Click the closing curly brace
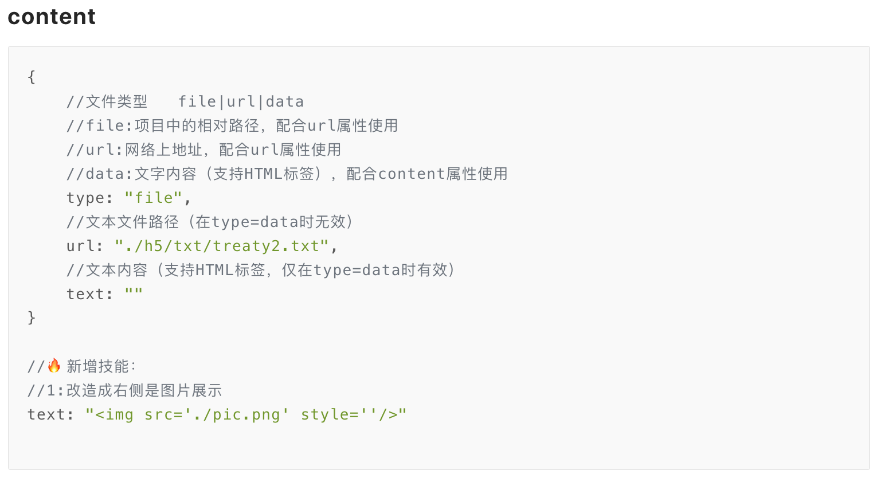This screenshot has height=478, width=877. point(32,318)
